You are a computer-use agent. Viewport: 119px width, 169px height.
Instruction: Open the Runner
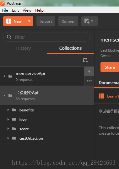tap(68, 21)
